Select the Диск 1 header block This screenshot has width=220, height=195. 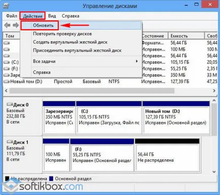[22, 154]
